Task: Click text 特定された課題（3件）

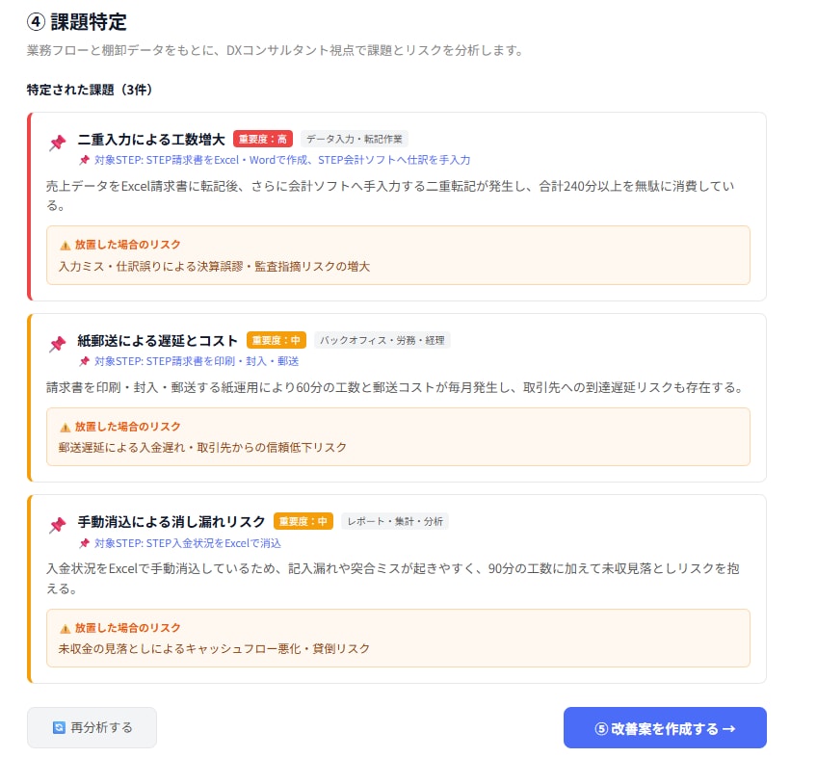Action: (90, 90)
